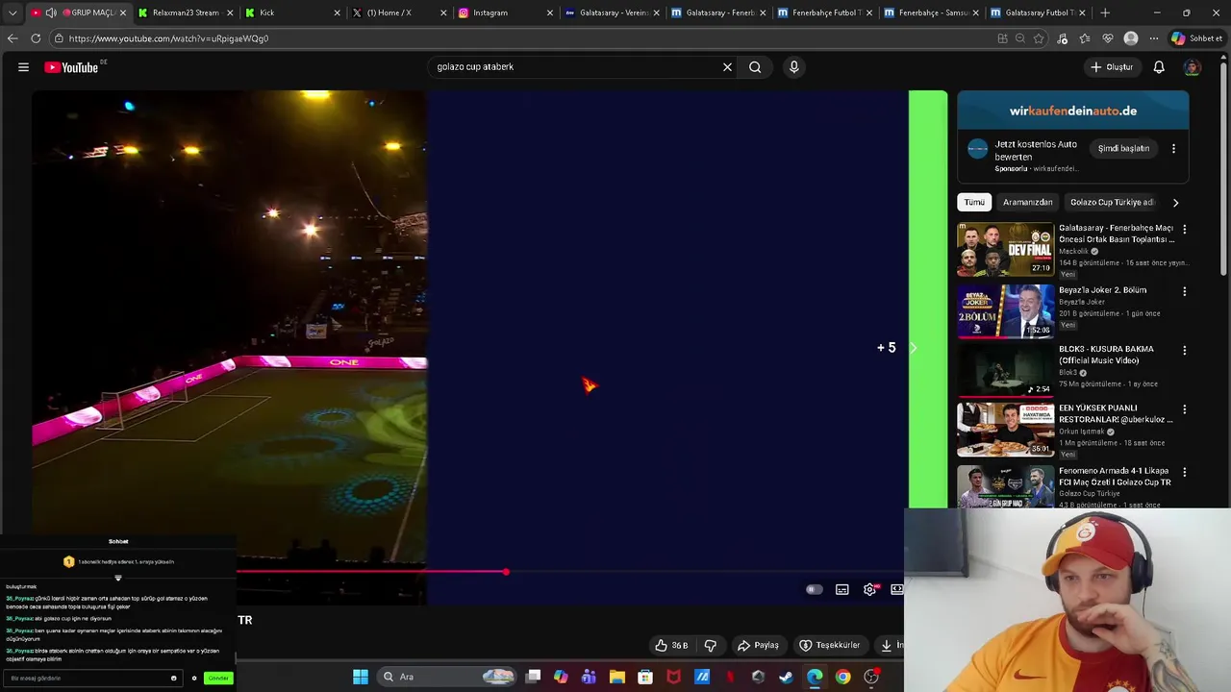Open chat settings gear icon
This screenshot has height=692, width=1231.
pyautogui.click(x=194, y=679)
